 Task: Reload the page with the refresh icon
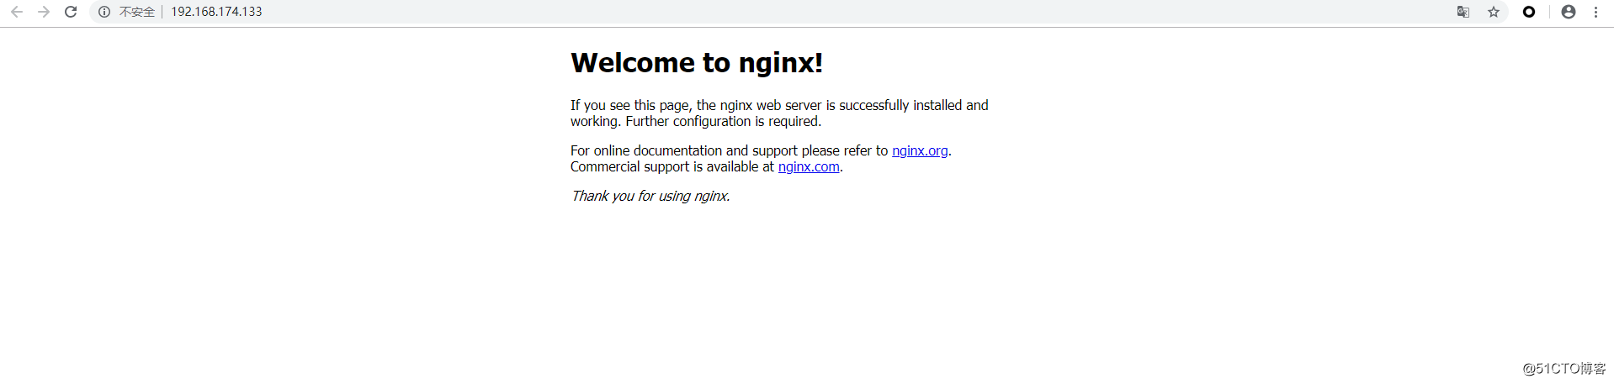tap(71, 12)
